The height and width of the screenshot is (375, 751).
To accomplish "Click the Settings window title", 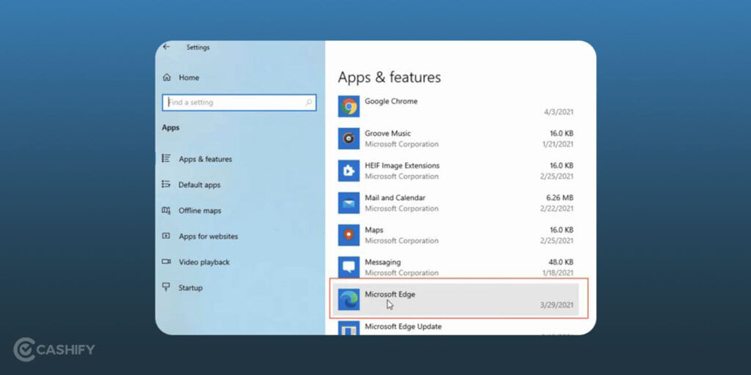I will [x=198, y=48].
